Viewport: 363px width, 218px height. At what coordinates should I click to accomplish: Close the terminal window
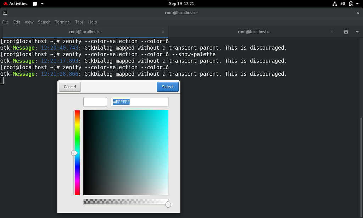pyautogui.click(x=358, y=13)
